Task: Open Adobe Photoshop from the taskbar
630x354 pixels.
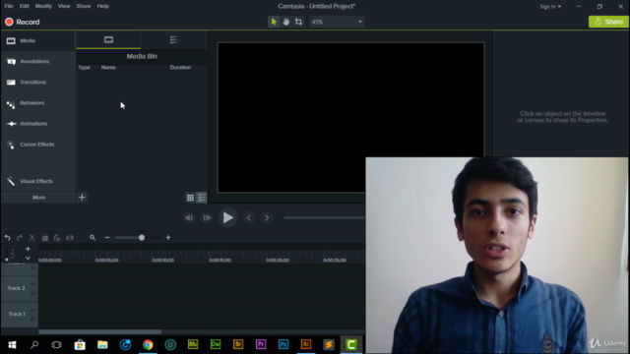Action: [283, 345]
